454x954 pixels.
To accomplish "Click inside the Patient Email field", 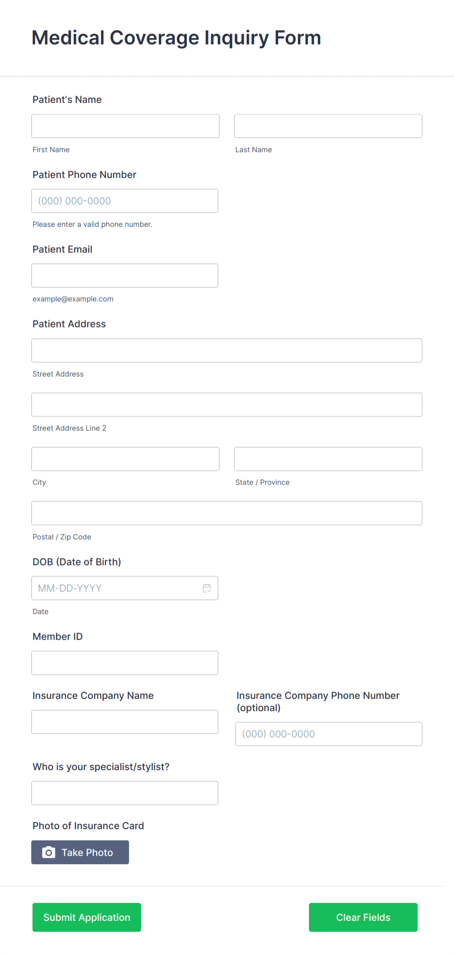I will click(124, 275).
